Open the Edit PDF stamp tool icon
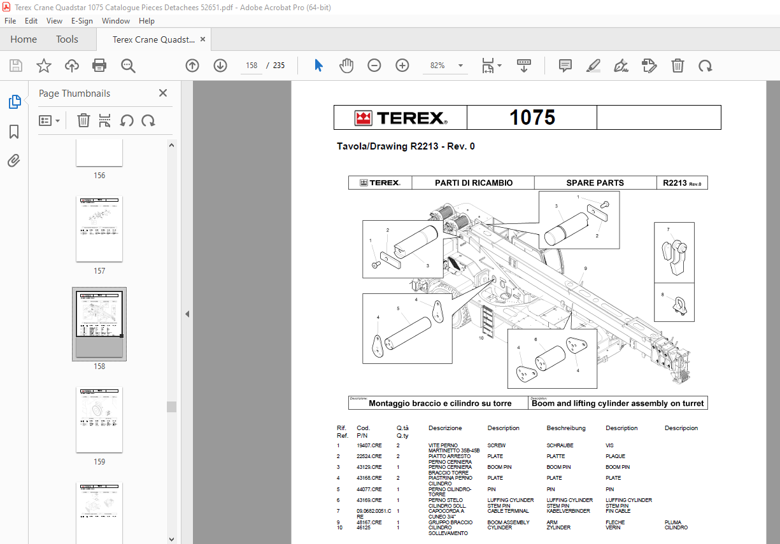 tap(649, 66)
